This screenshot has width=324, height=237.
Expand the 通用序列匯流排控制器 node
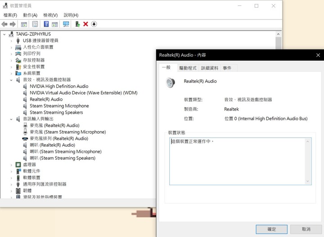click(x=11, y=184)
